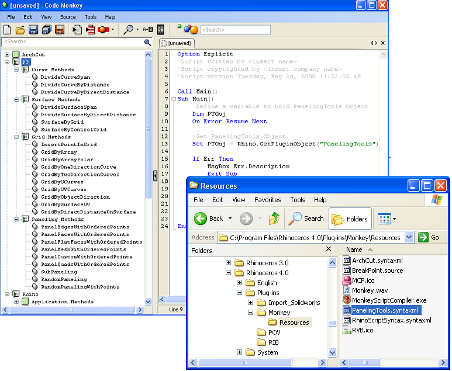The image size is (452, 371).
Task: Expand the ArchCut tree node
Action: click(7, 54)
